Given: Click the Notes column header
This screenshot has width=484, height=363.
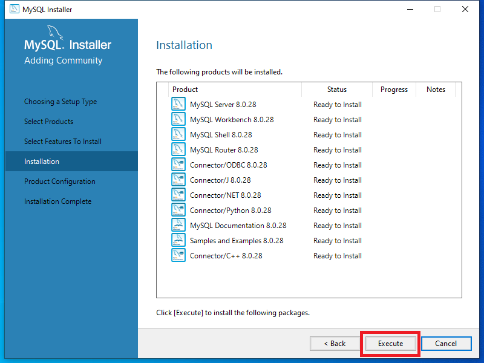Looking at the screenshot, I should tap(436, 90).
